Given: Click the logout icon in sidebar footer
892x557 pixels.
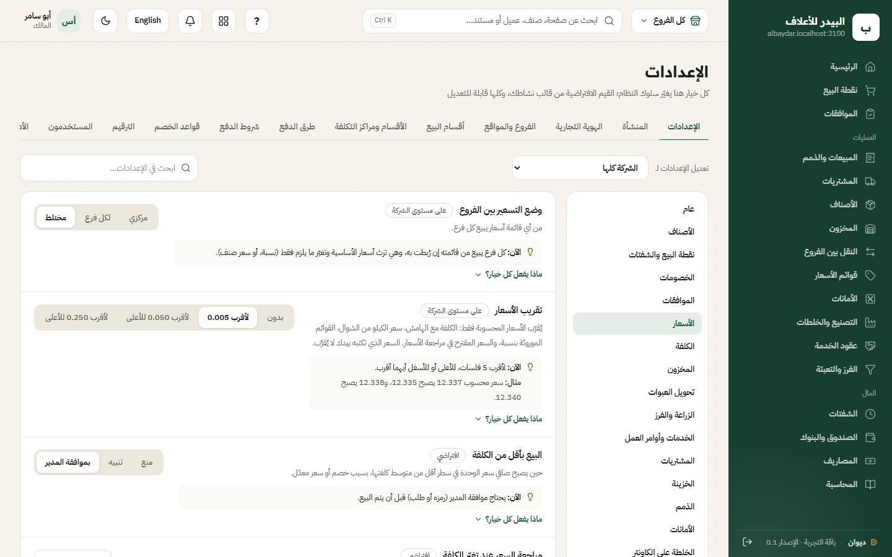Looking at the screenshot, I should [747, 542].
